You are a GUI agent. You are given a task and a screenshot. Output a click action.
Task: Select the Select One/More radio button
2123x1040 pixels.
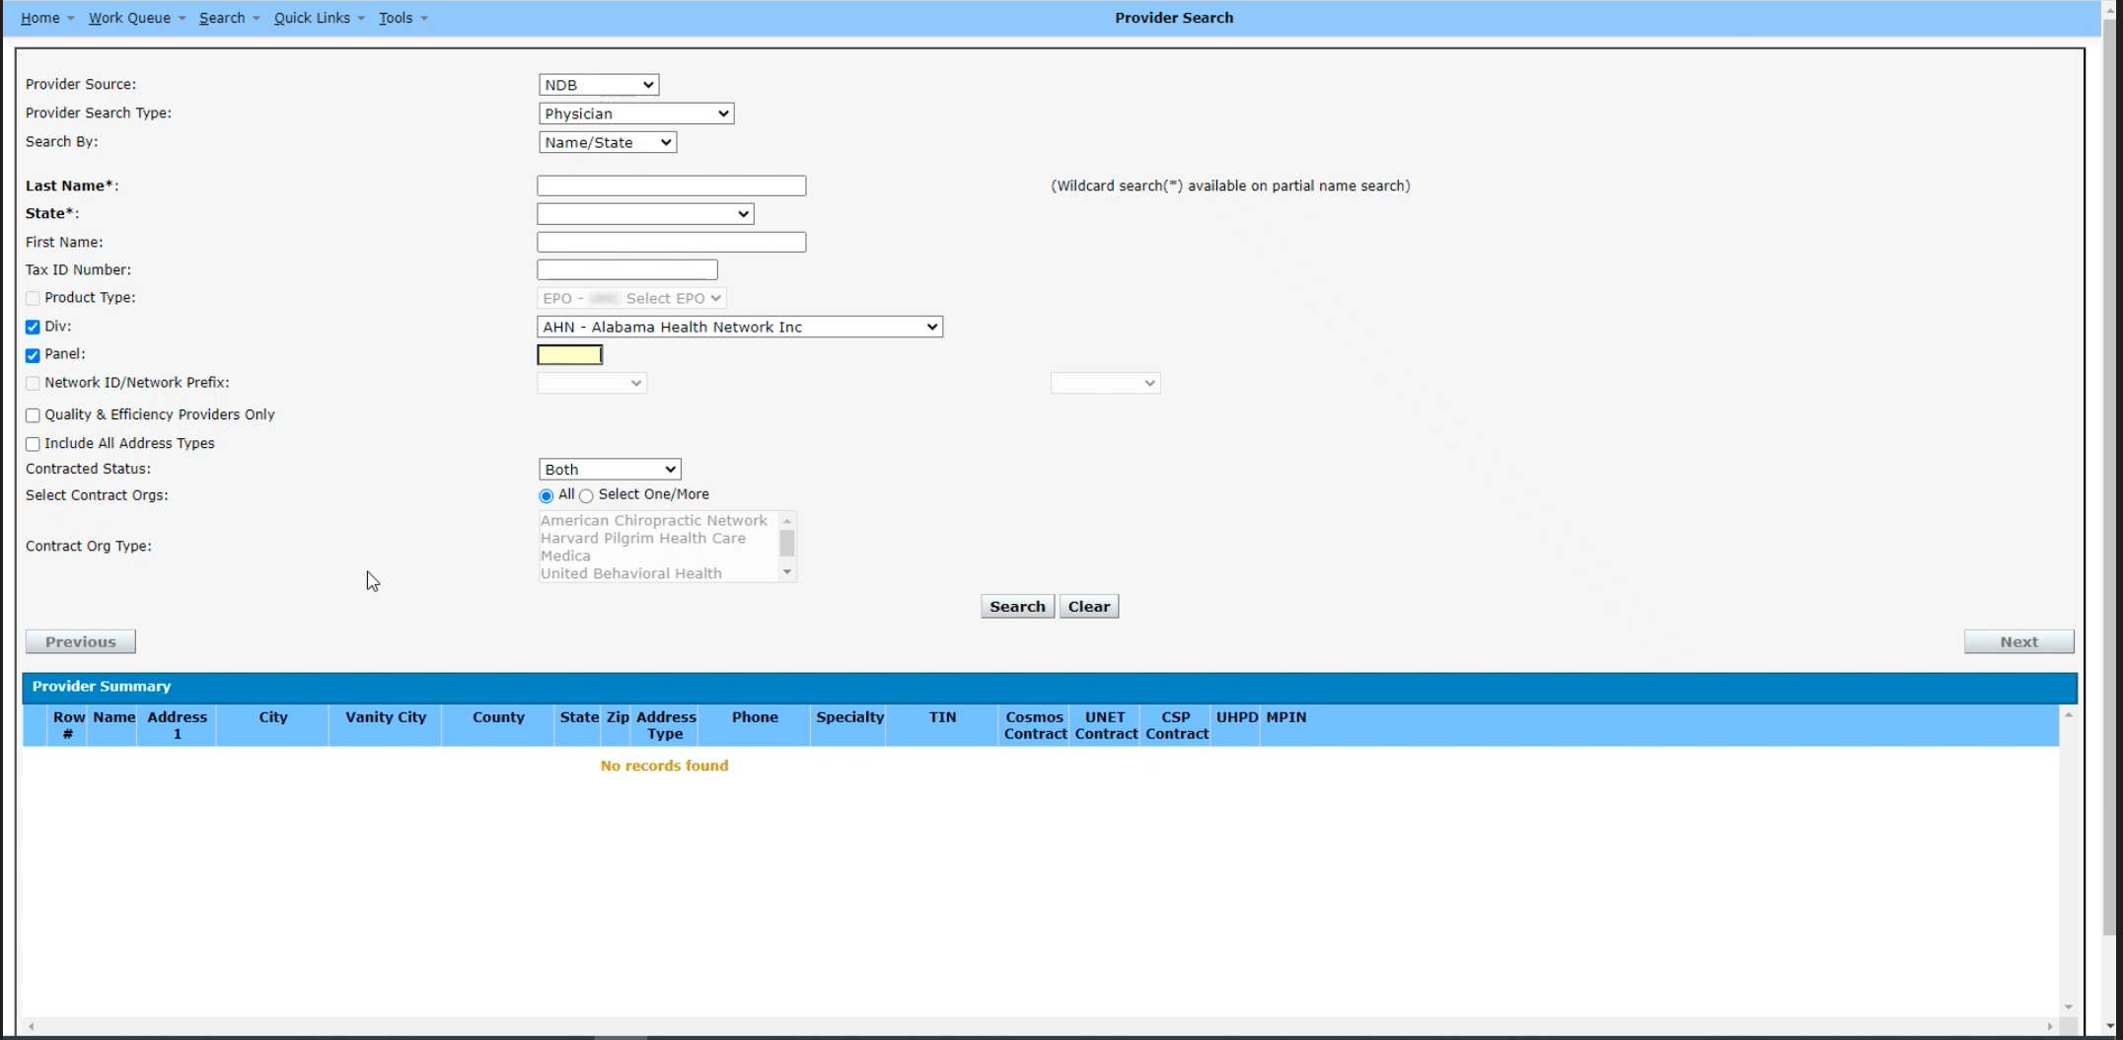587,496
